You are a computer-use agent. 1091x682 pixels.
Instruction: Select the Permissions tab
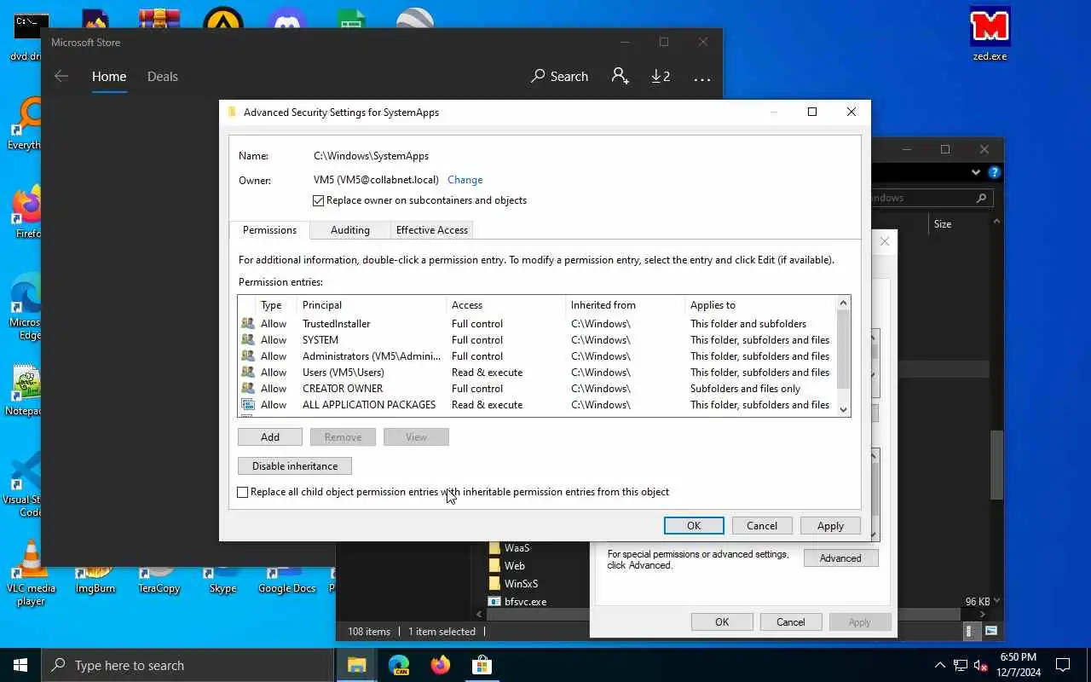(x=269, y=229)
